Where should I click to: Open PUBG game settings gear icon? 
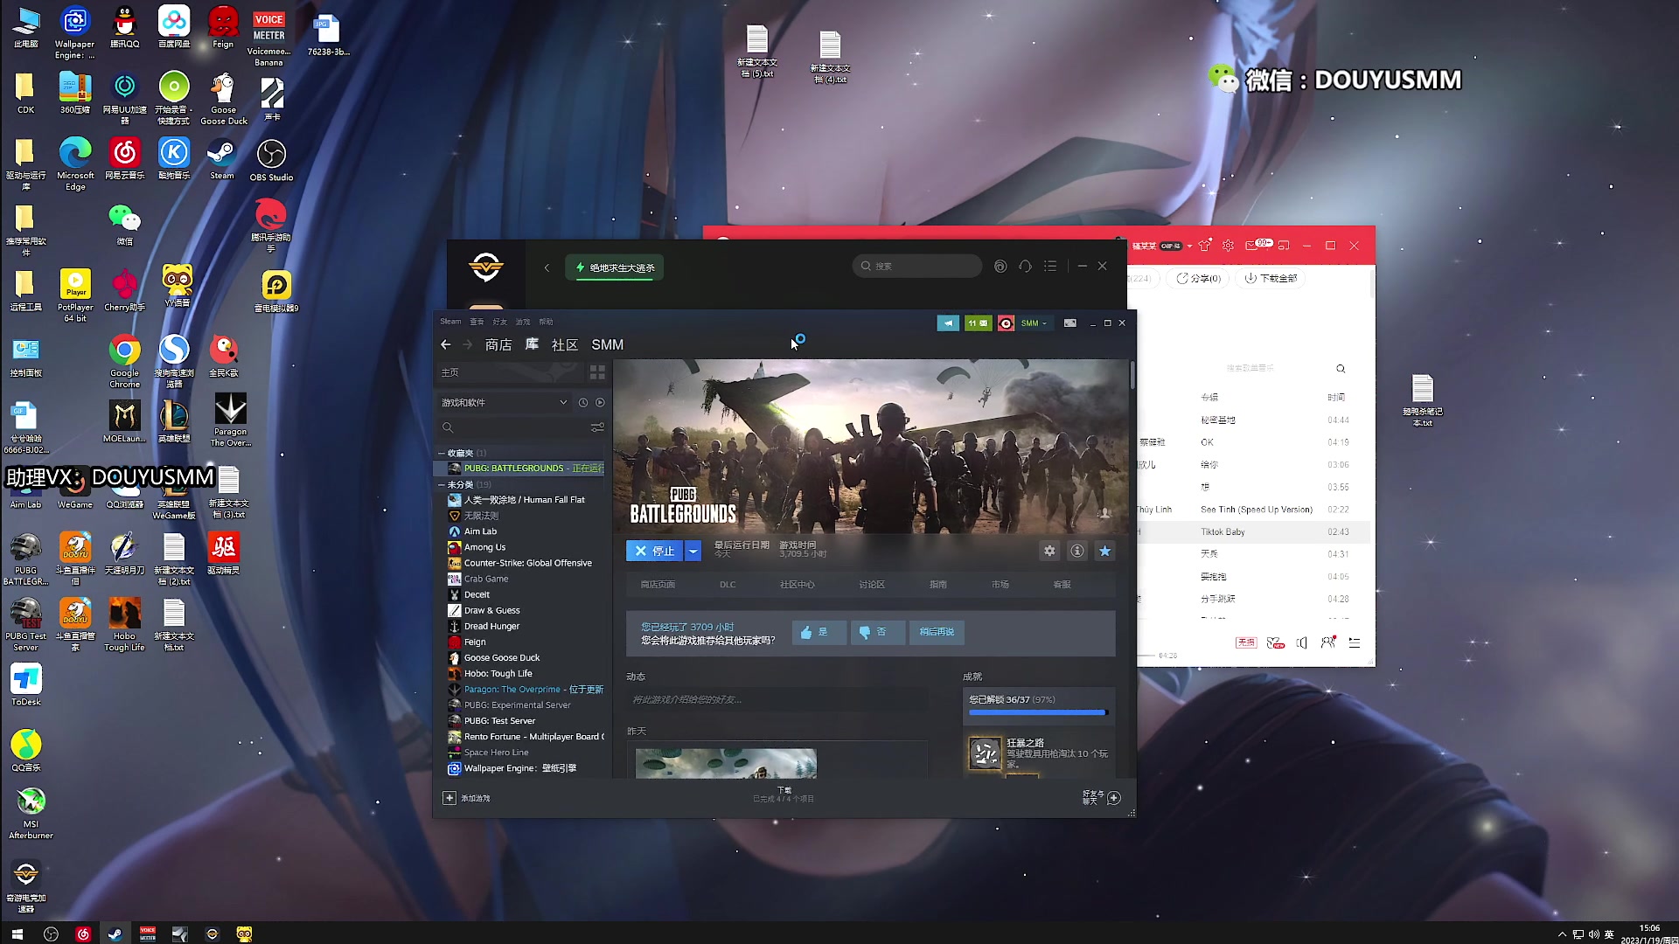(1049, 551)
